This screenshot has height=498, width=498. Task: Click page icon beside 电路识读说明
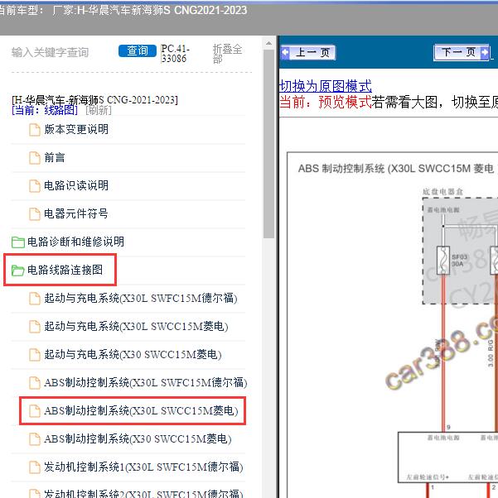click(34, 186)
